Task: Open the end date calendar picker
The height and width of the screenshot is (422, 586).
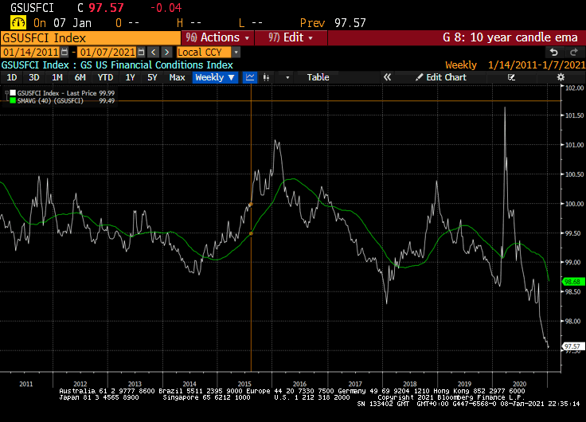Action: tap(141, 52)
